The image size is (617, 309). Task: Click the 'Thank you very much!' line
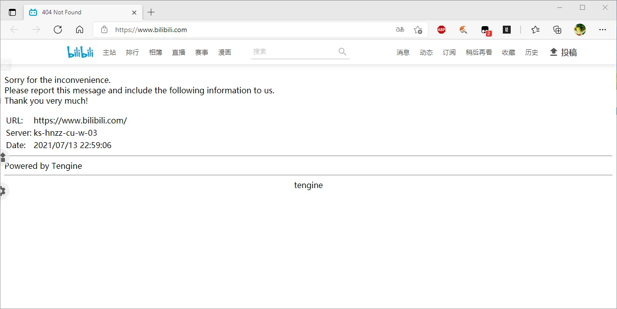46,101
